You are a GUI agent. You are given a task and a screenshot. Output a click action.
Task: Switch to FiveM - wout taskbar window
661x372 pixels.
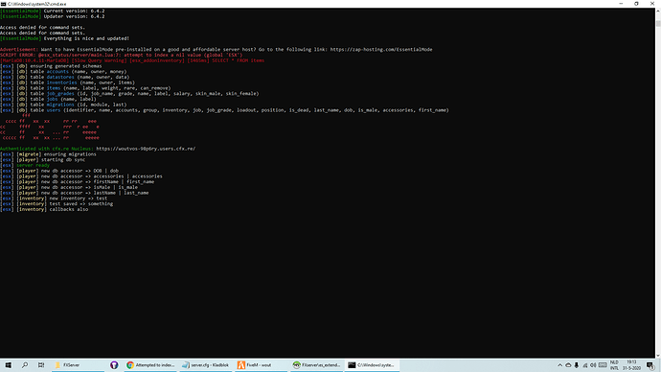tap(261, 365)
